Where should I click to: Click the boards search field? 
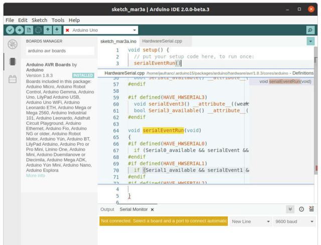click(60, 51)
